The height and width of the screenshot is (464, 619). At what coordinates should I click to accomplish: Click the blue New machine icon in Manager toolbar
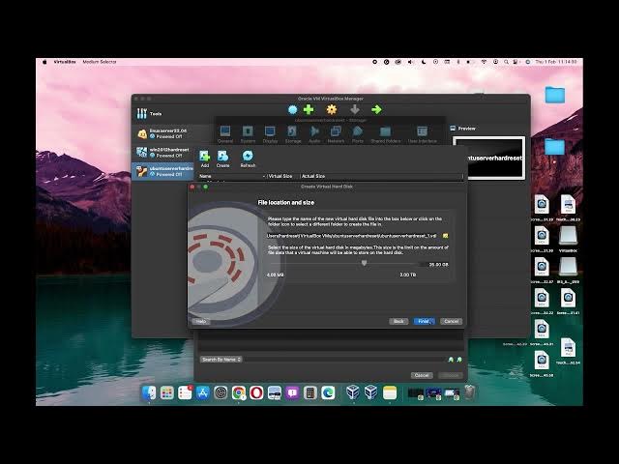(x=292, y=109)
